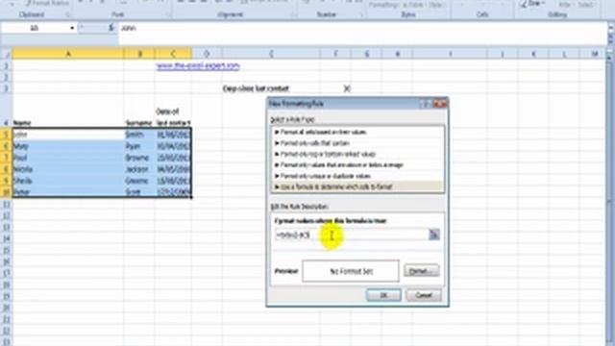This screenshot has width=615, height=346.
Task: Confirm the rule with the OK button
Action: pyautogui.click(x=383, y=295)
